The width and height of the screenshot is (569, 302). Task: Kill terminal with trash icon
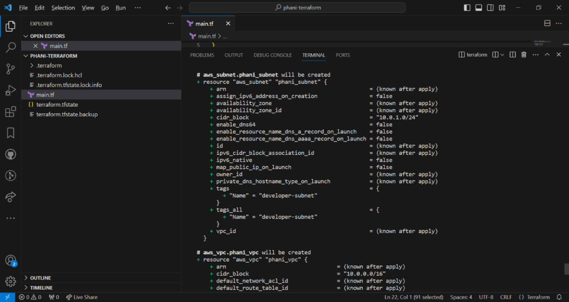tap(523, 55)
